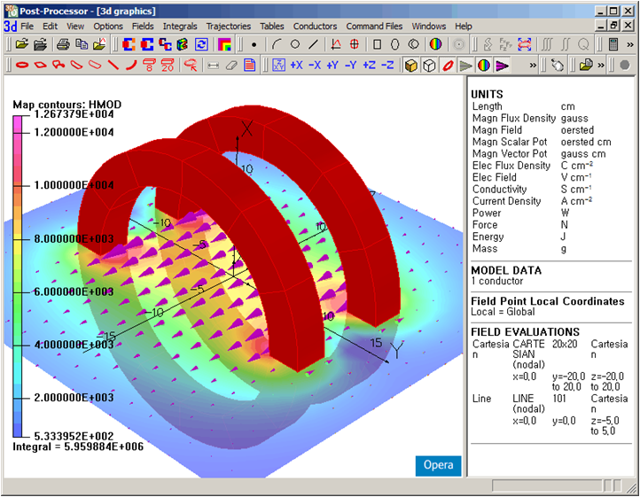Viewport: 640px width, 497px height.
Task: Click the print icon in toolbar
Action: click(x=63, y=44)
